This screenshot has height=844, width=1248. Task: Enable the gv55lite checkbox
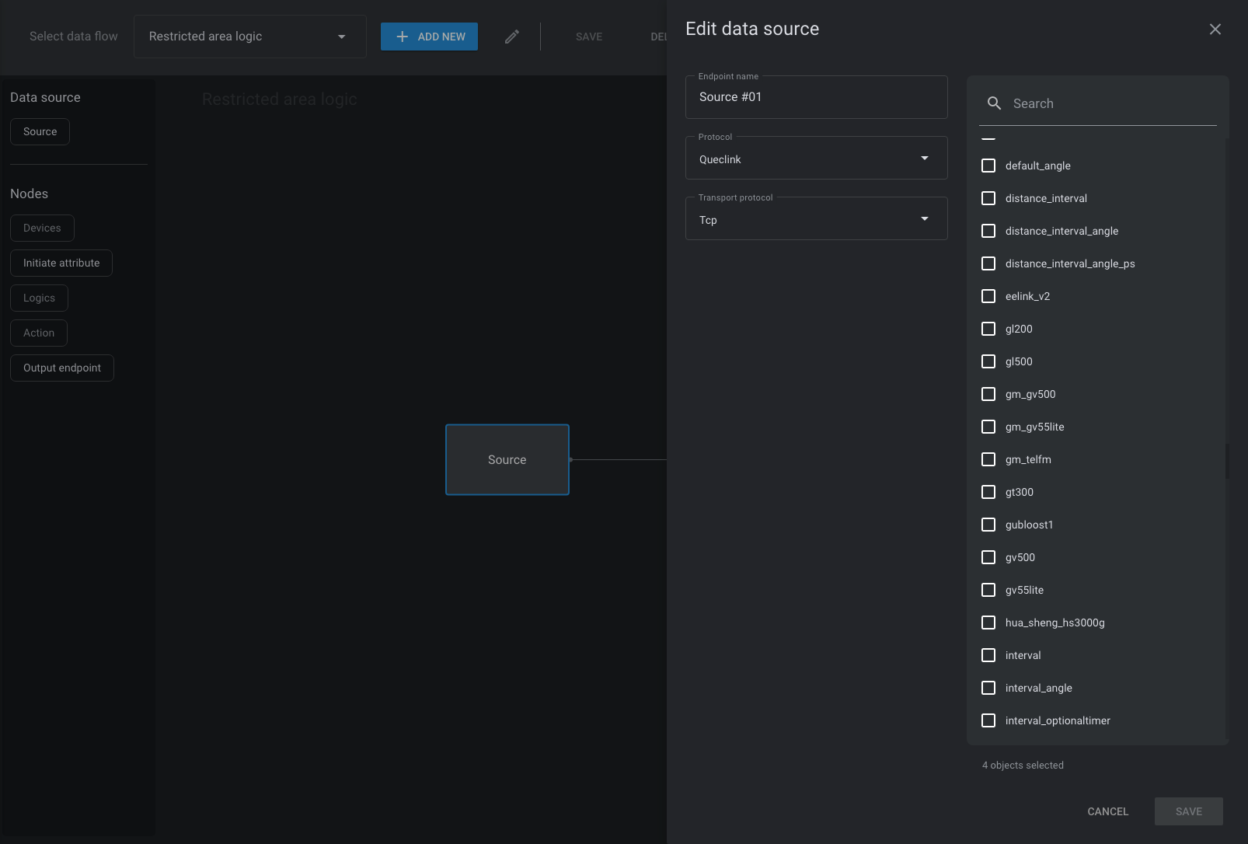coord(988,590)
